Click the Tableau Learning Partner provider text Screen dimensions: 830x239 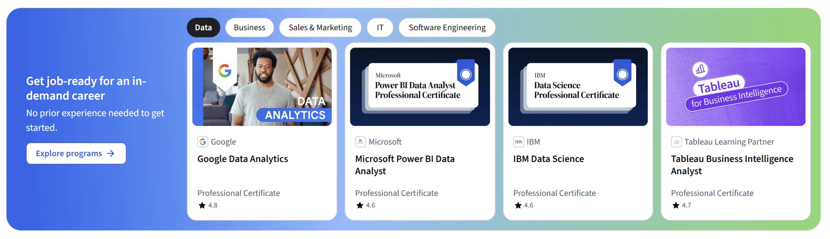(x=729, y=142)
